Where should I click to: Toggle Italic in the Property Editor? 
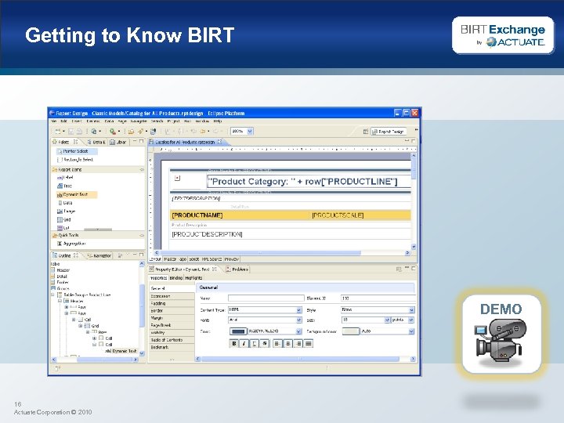coord(244,344)
